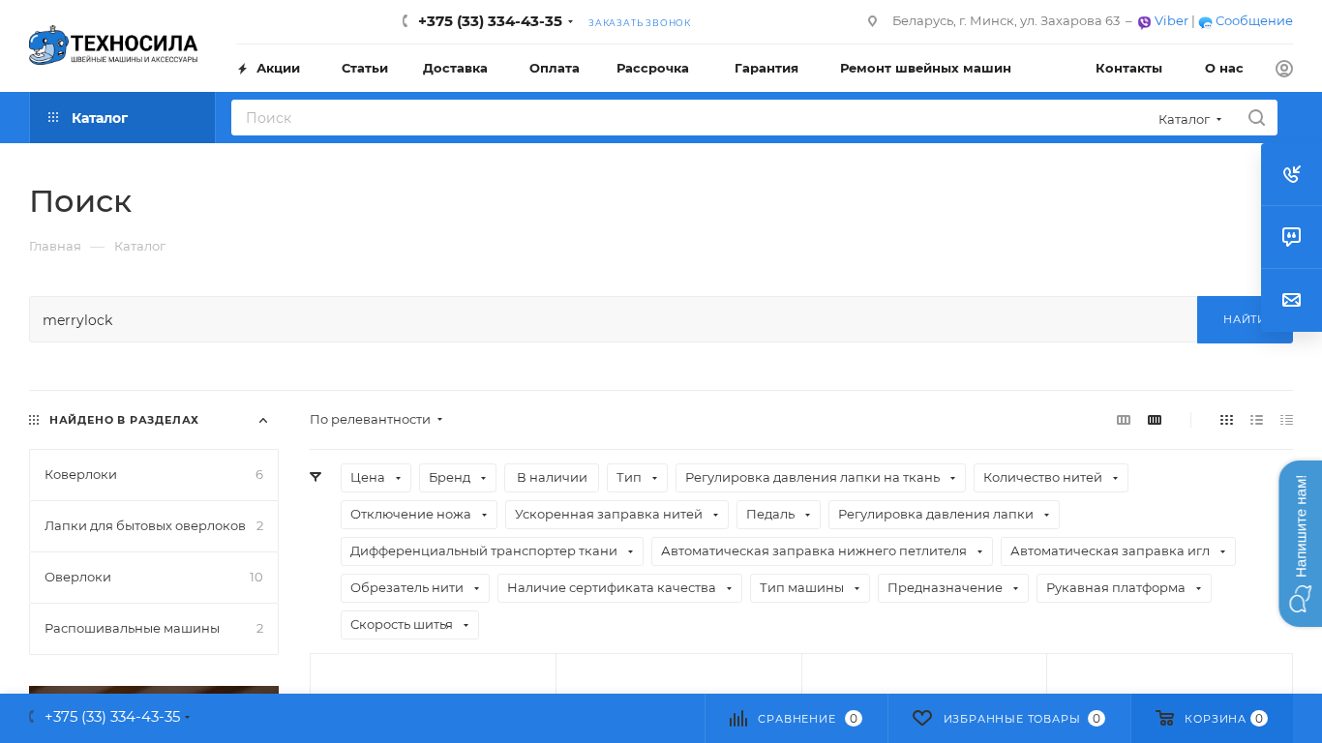
Task: Open the 'Напишите нам!' chat widget
Action: (1300, 544)
